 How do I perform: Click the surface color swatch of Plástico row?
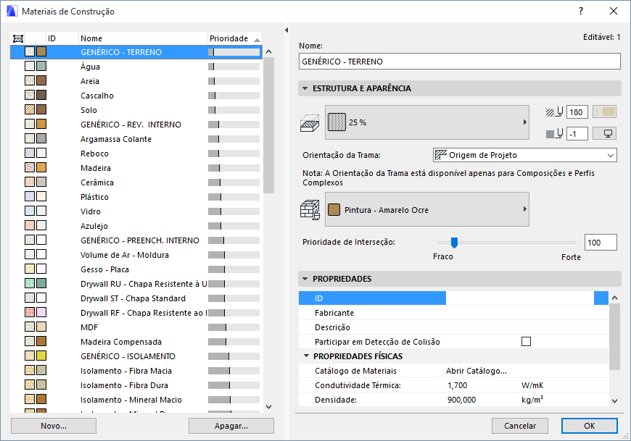[41, 196]
